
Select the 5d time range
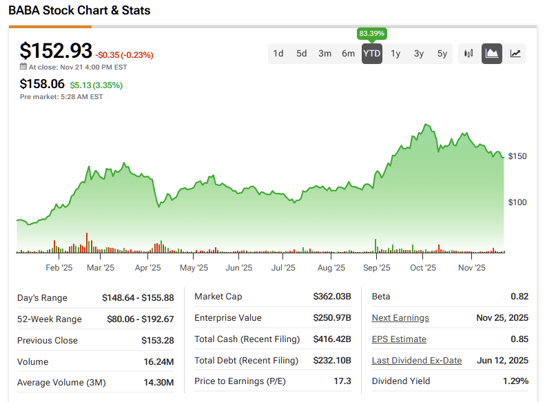(x=302, y=54)
